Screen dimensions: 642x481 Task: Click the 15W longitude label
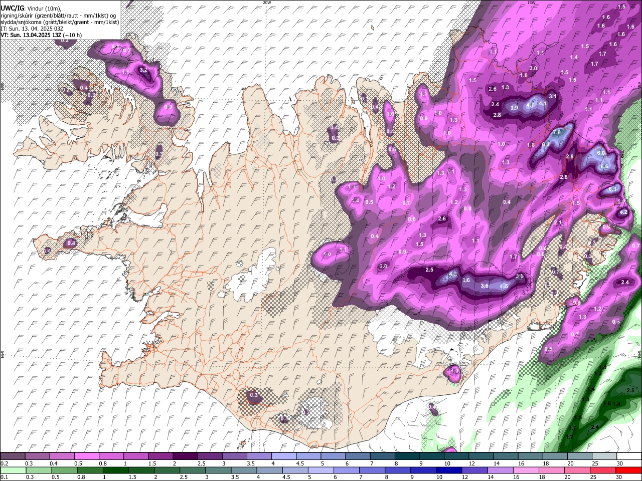pos(531,2)
